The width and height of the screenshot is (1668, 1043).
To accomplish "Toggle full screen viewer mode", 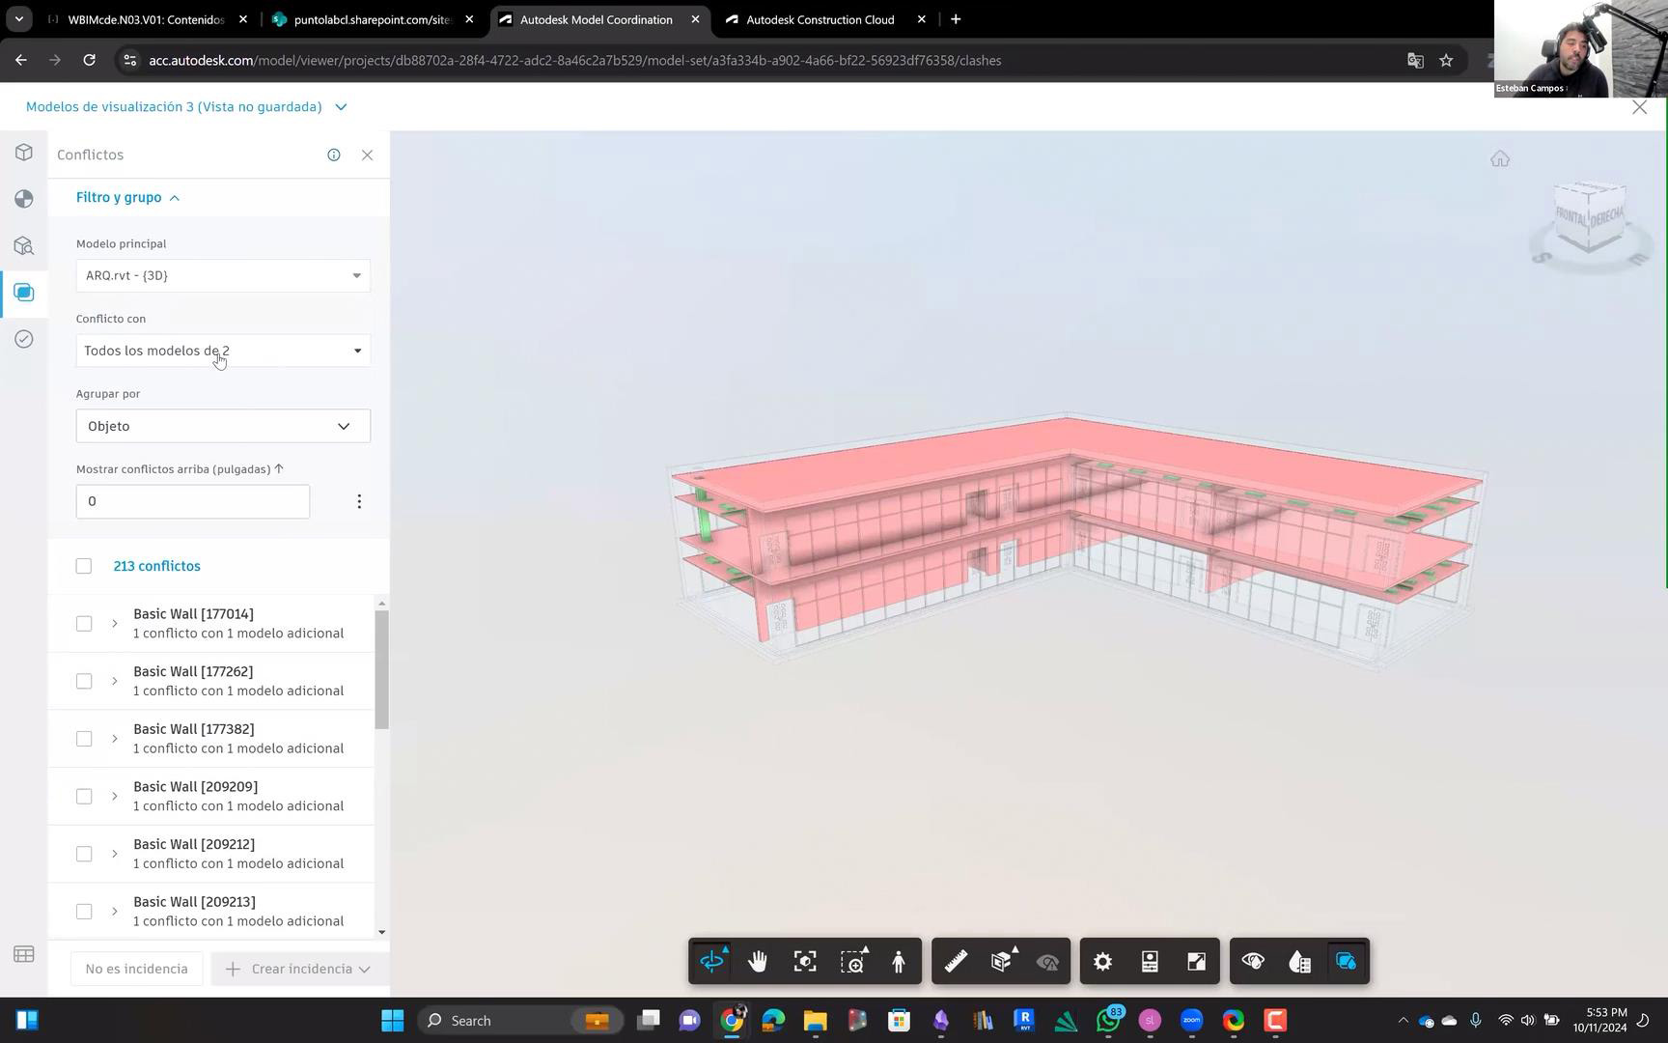I will (x=1196, y=962).
